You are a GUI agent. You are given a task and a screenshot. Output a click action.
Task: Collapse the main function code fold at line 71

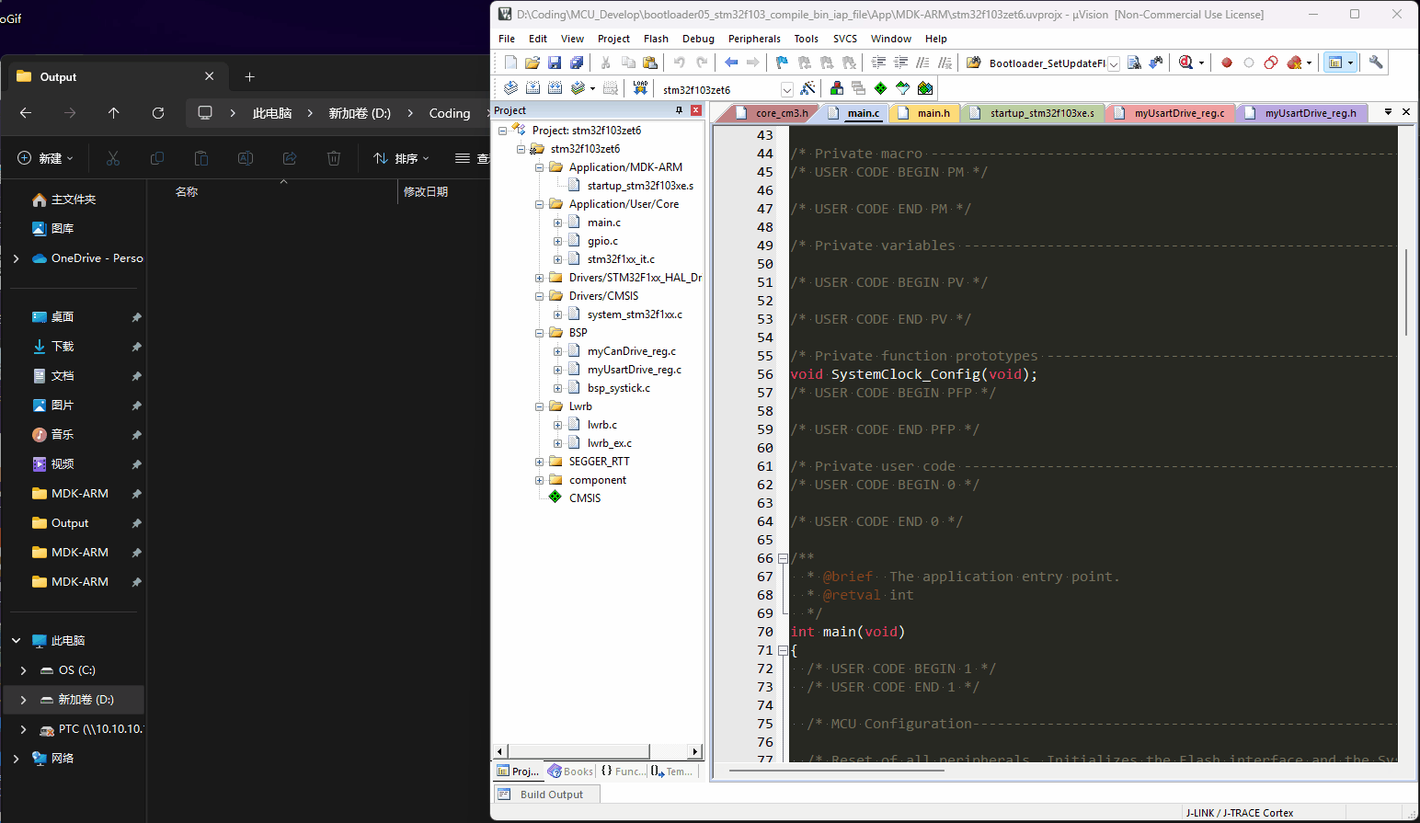click(x=783, y=650)
